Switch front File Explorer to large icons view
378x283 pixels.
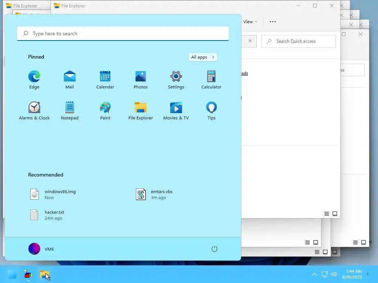pos(335,214)
